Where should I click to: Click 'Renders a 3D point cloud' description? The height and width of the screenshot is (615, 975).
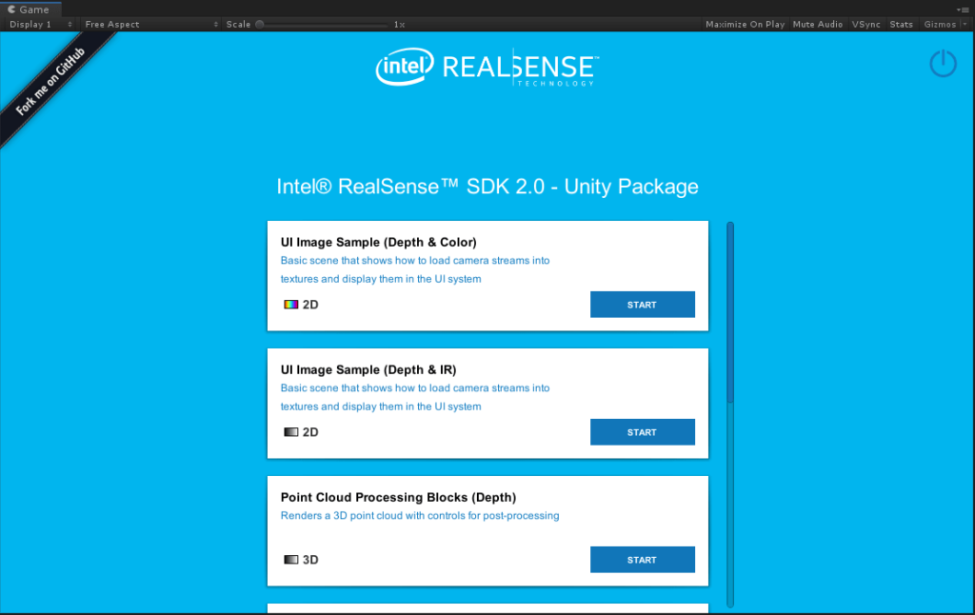(x=420, y=515)
